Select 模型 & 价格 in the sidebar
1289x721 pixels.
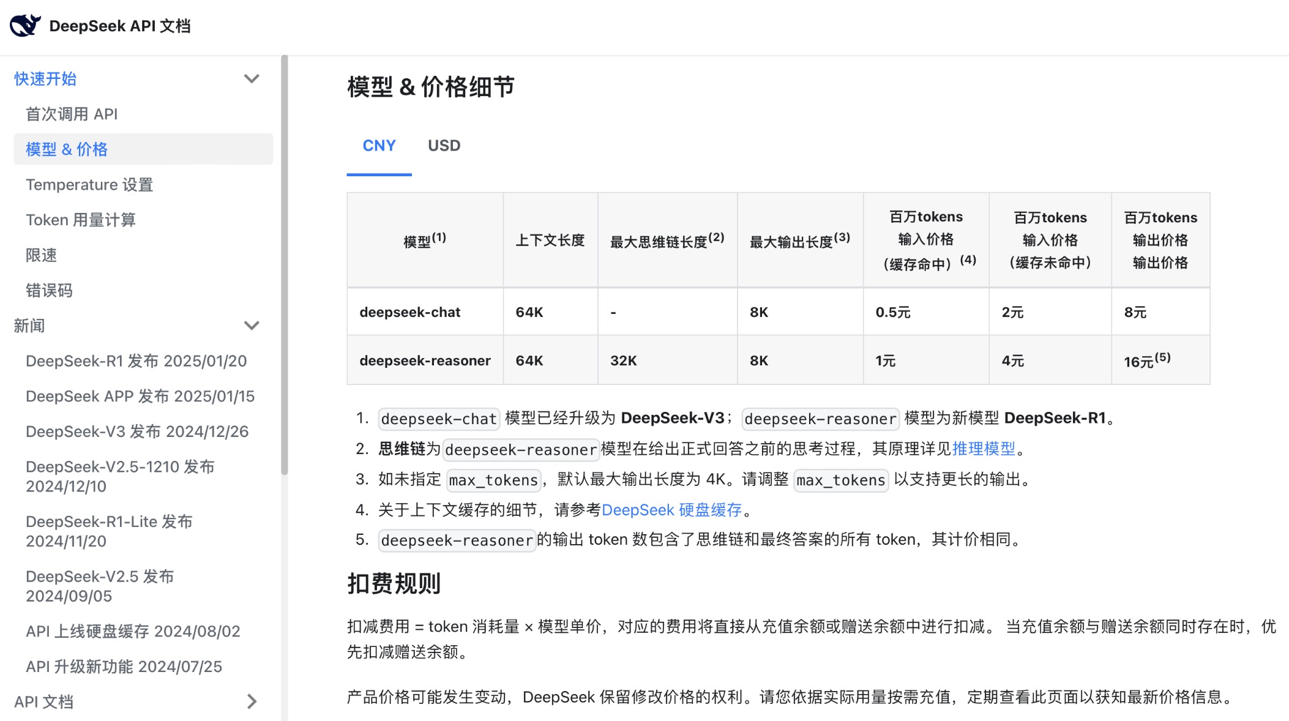pos(66,149)
